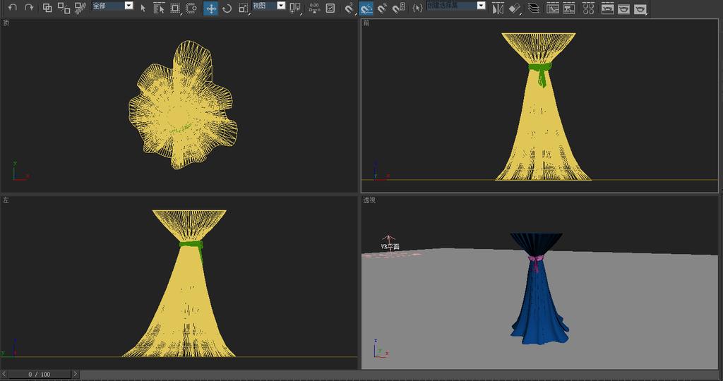Toggle the Spinner Snap icon
The width and height of the screenshot is (723, 381).
399,8
